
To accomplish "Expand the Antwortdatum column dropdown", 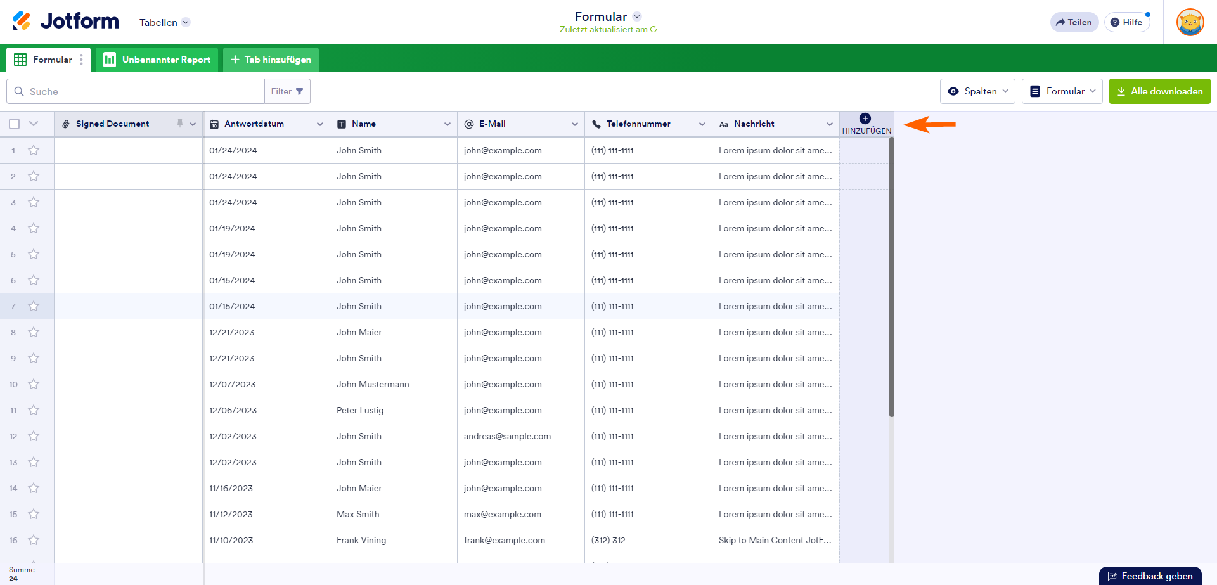I will point(319,124).
